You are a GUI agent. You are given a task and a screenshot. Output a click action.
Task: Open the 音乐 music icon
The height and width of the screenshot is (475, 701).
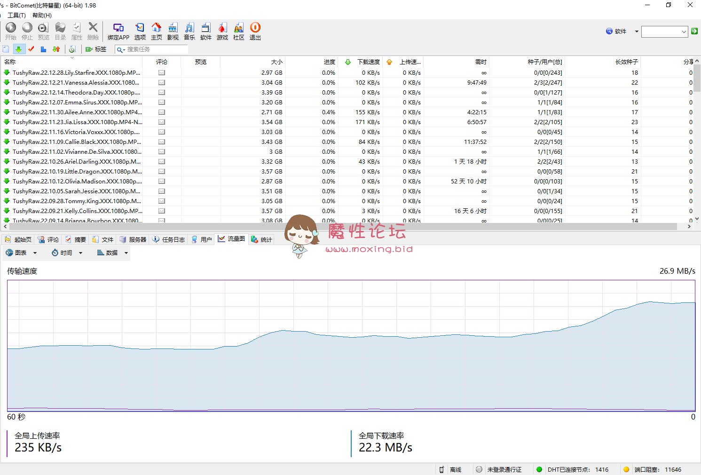pos(189,31)
